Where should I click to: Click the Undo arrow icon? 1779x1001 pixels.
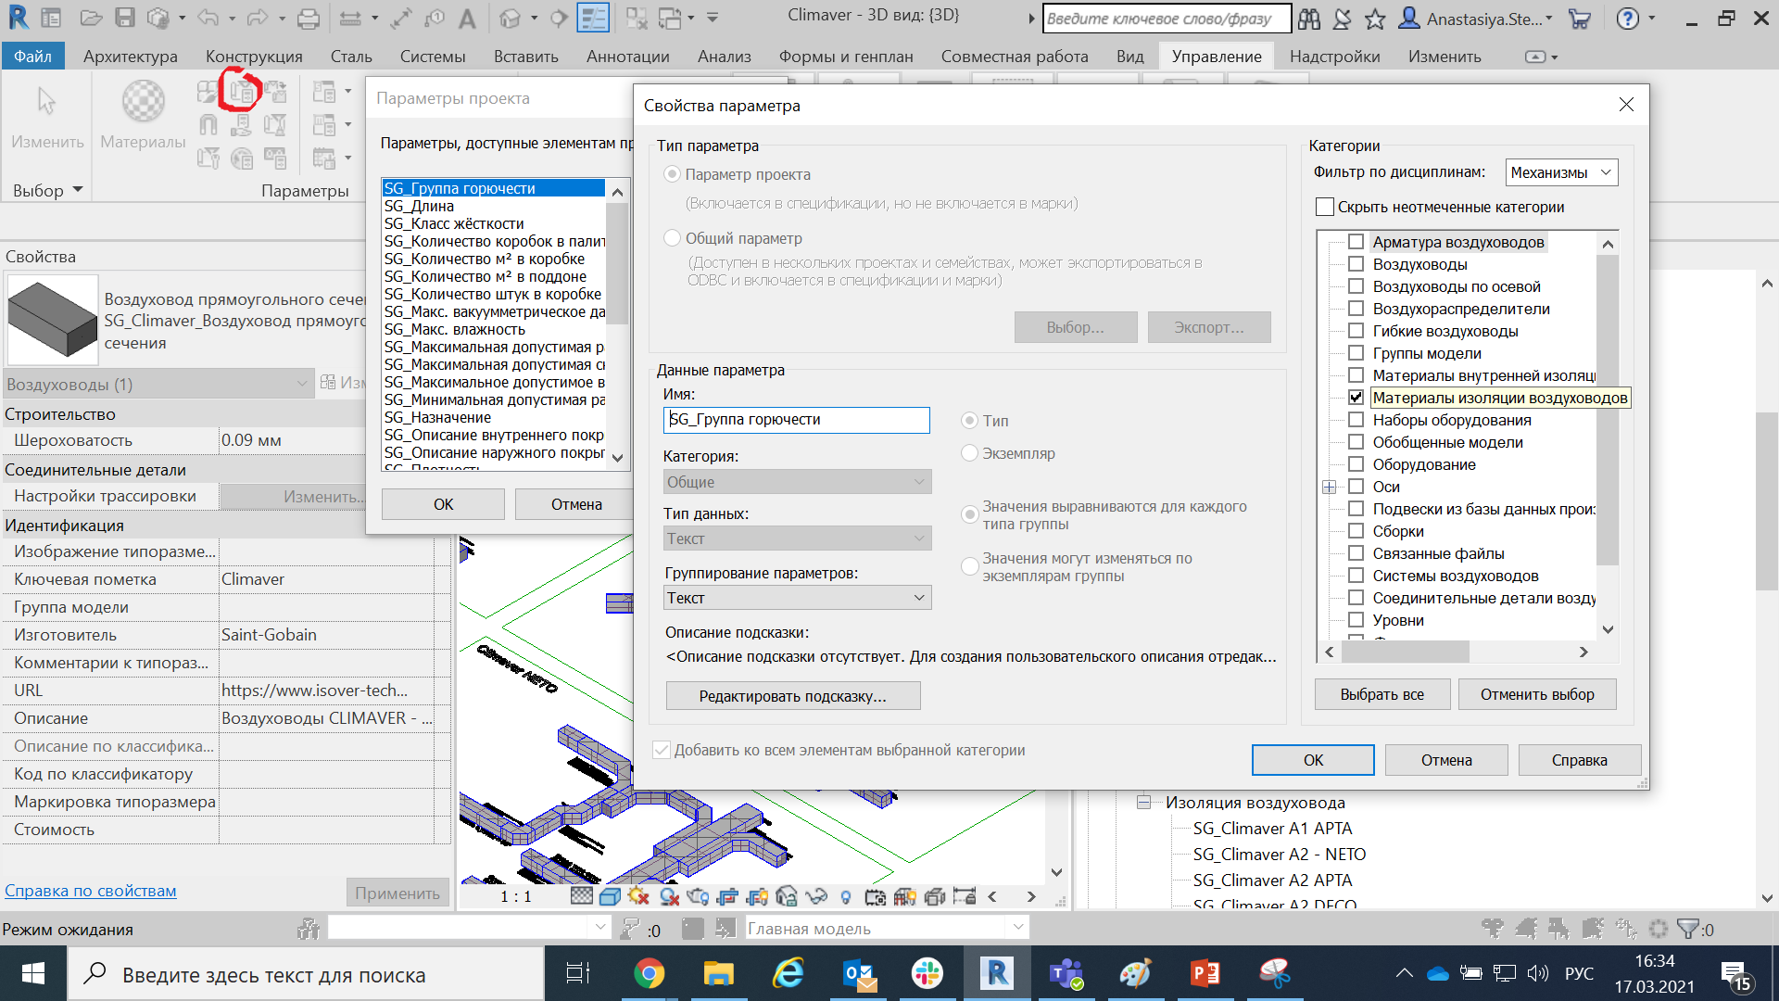[208, 18]
